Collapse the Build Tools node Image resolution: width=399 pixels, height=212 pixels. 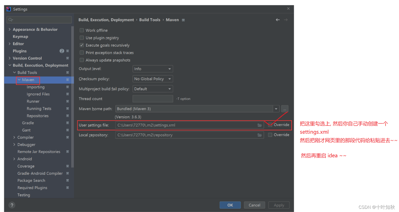pos(14,72)
